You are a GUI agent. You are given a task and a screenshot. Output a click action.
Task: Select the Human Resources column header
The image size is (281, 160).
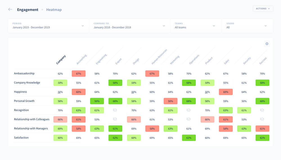(x=159, y=57)
